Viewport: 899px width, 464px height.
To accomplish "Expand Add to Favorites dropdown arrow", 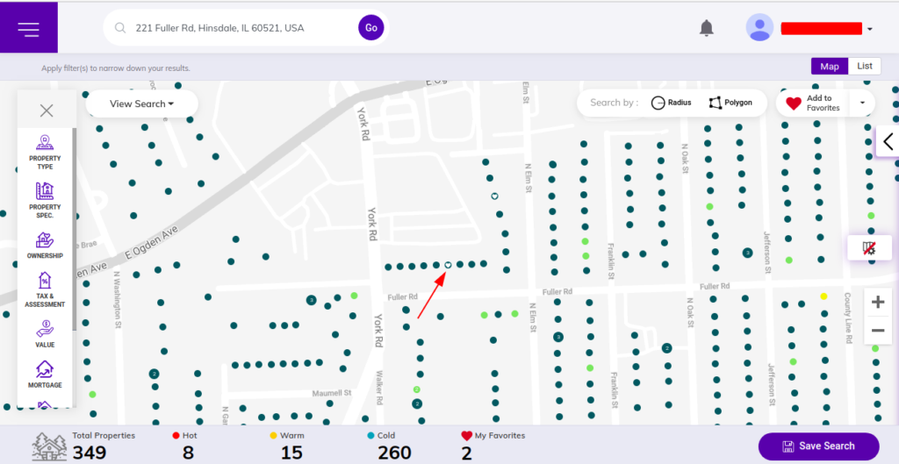I will (862, 104).
